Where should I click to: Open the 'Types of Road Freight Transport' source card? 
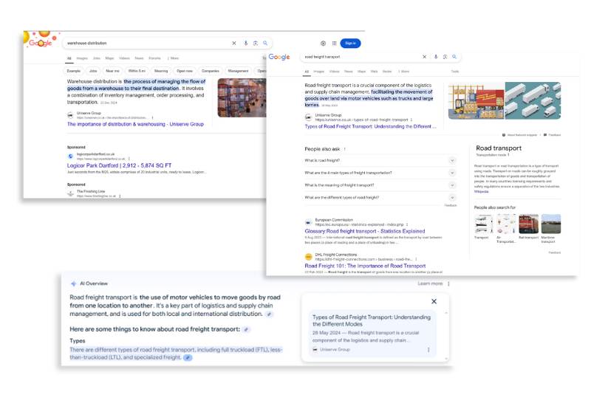372,334
